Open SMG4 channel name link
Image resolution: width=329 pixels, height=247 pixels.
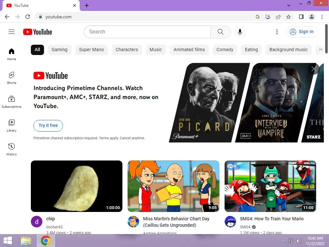245,227
